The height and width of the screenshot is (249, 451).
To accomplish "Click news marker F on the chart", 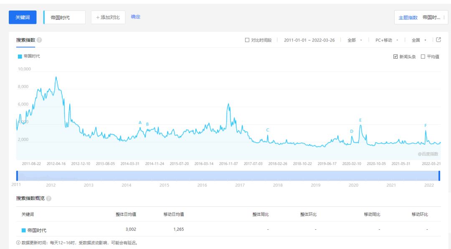I will pos(426,126).
